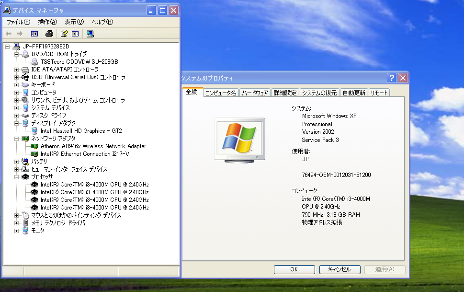Viewport: 464px width, 292px height.
Task: Click product ID 76494-OEM-0012031-51200 text
Action: point(336,175)
